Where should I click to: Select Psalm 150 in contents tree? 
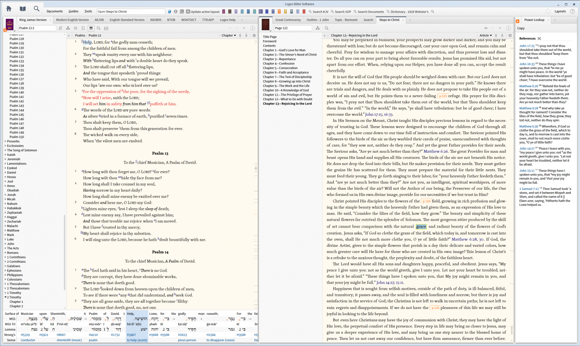[17, 137]
